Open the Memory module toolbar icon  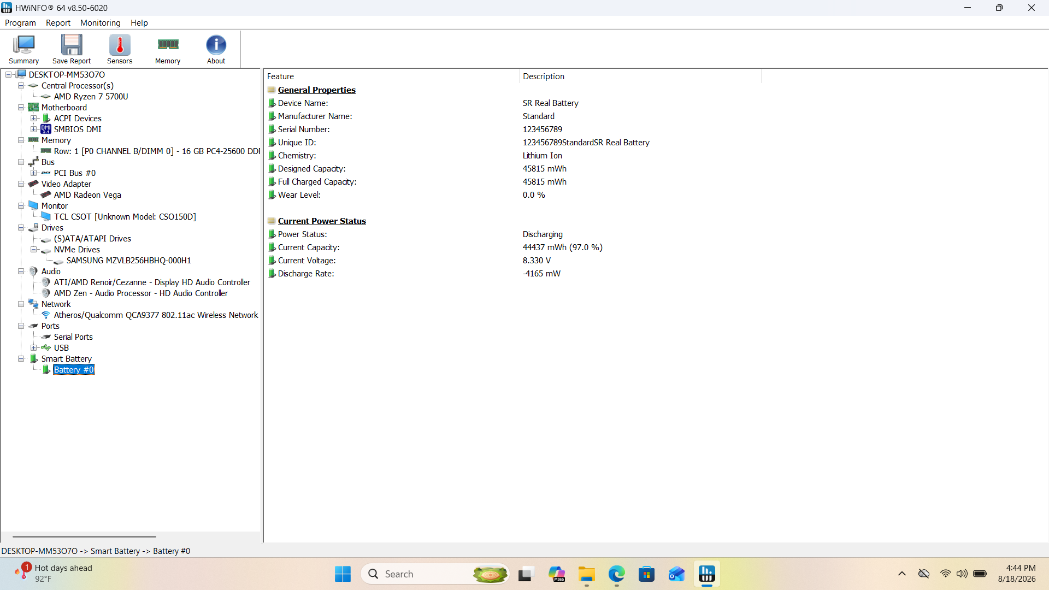click(168, 44)
